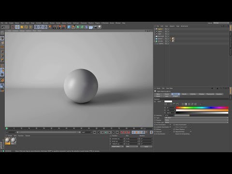Open the Object (Rel) coordinate mode dropdown
The height and width of the screenshot is (174, 232).
[117, 146]
